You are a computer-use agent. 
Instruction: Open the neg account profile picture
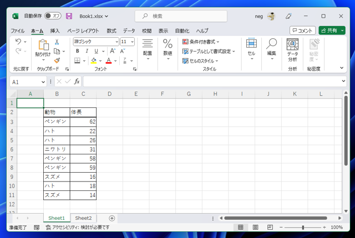(271, 16)
